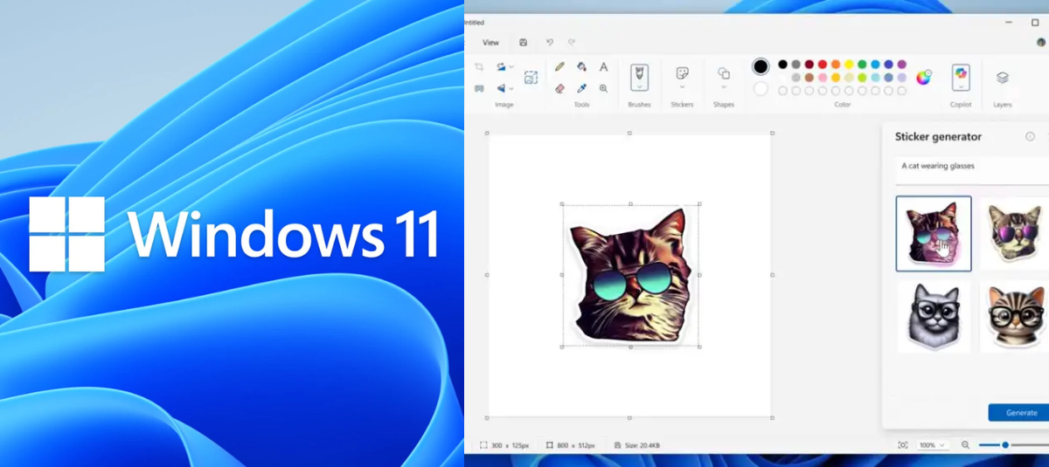The height and width of the screenshot is (467, 1049).
Task: Click the cat sticker placed on canvas
Action: click(x=630, y=275)
